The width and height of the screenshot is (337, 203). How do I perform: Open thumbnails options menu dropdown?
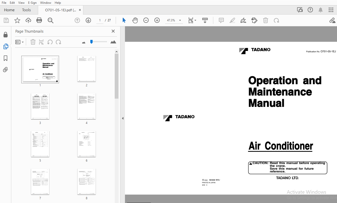point(20,42)
